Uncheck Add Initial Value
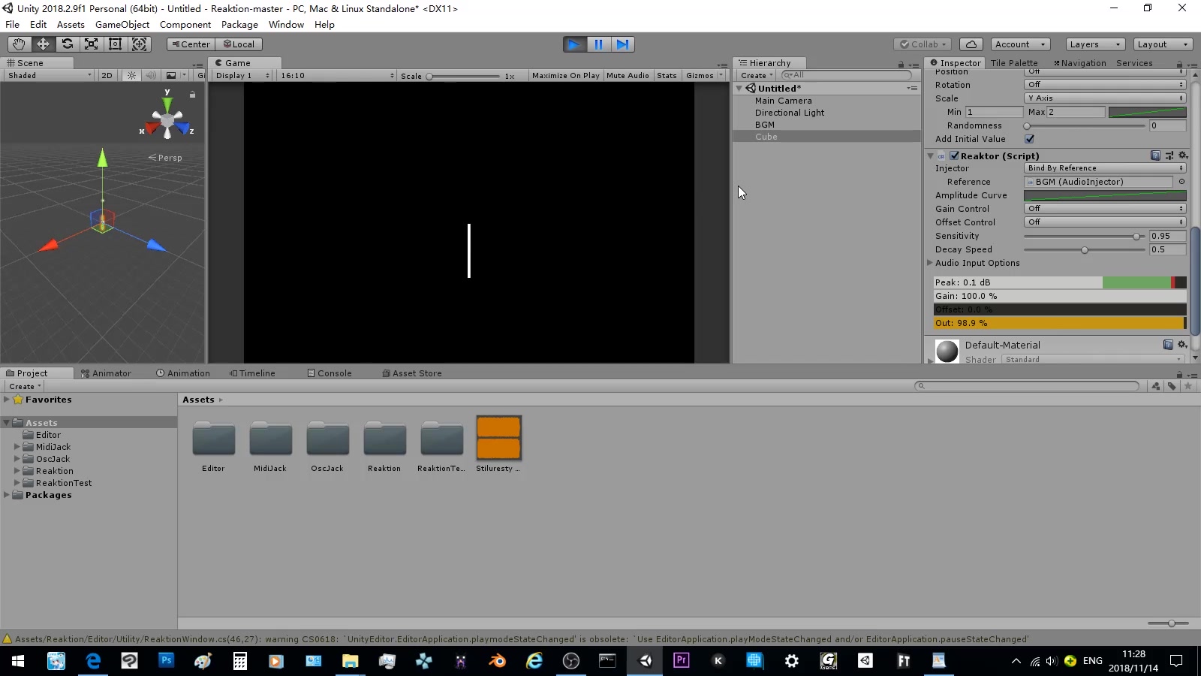Image resolution: width=1201 pixels, height=676 pixels. pyautogui.click(x=1031, y=139)
